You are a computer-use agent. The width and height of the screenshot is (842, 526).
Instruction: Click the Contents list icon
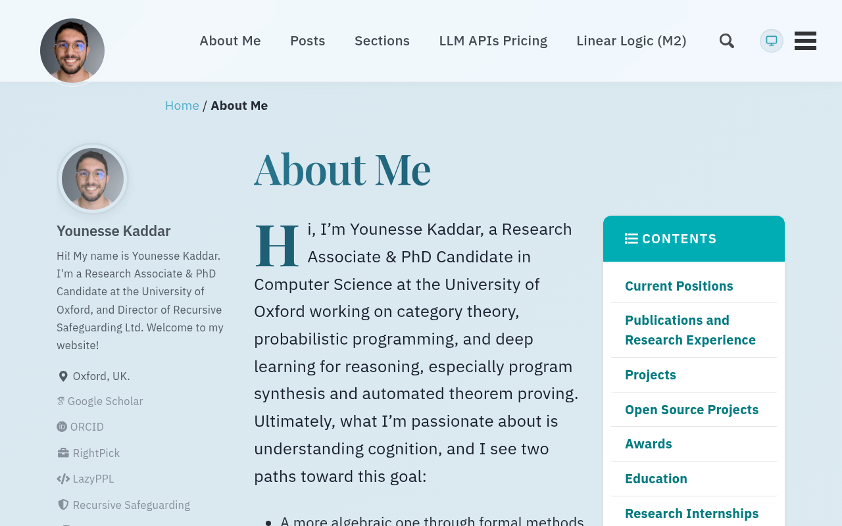(631, 239)
